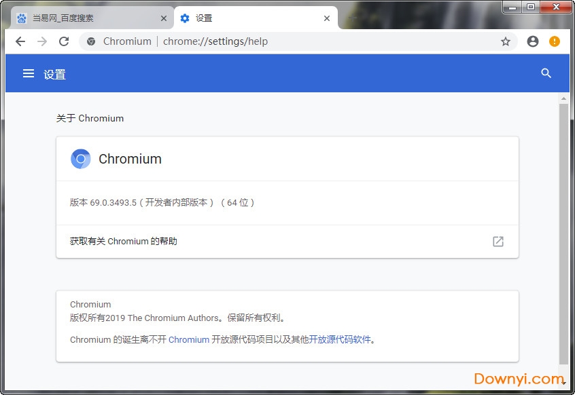
Task: Click the vertical scrollbar thumb
Action: pyautogui.click(x=563, y=234)
